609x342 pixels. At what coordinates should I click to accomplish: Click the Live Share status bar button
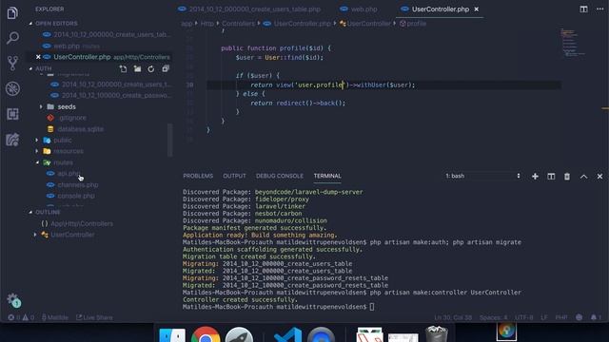94,317
